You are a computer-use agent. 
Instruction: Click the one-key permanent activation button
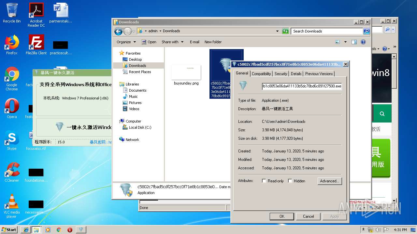point(74,127)
